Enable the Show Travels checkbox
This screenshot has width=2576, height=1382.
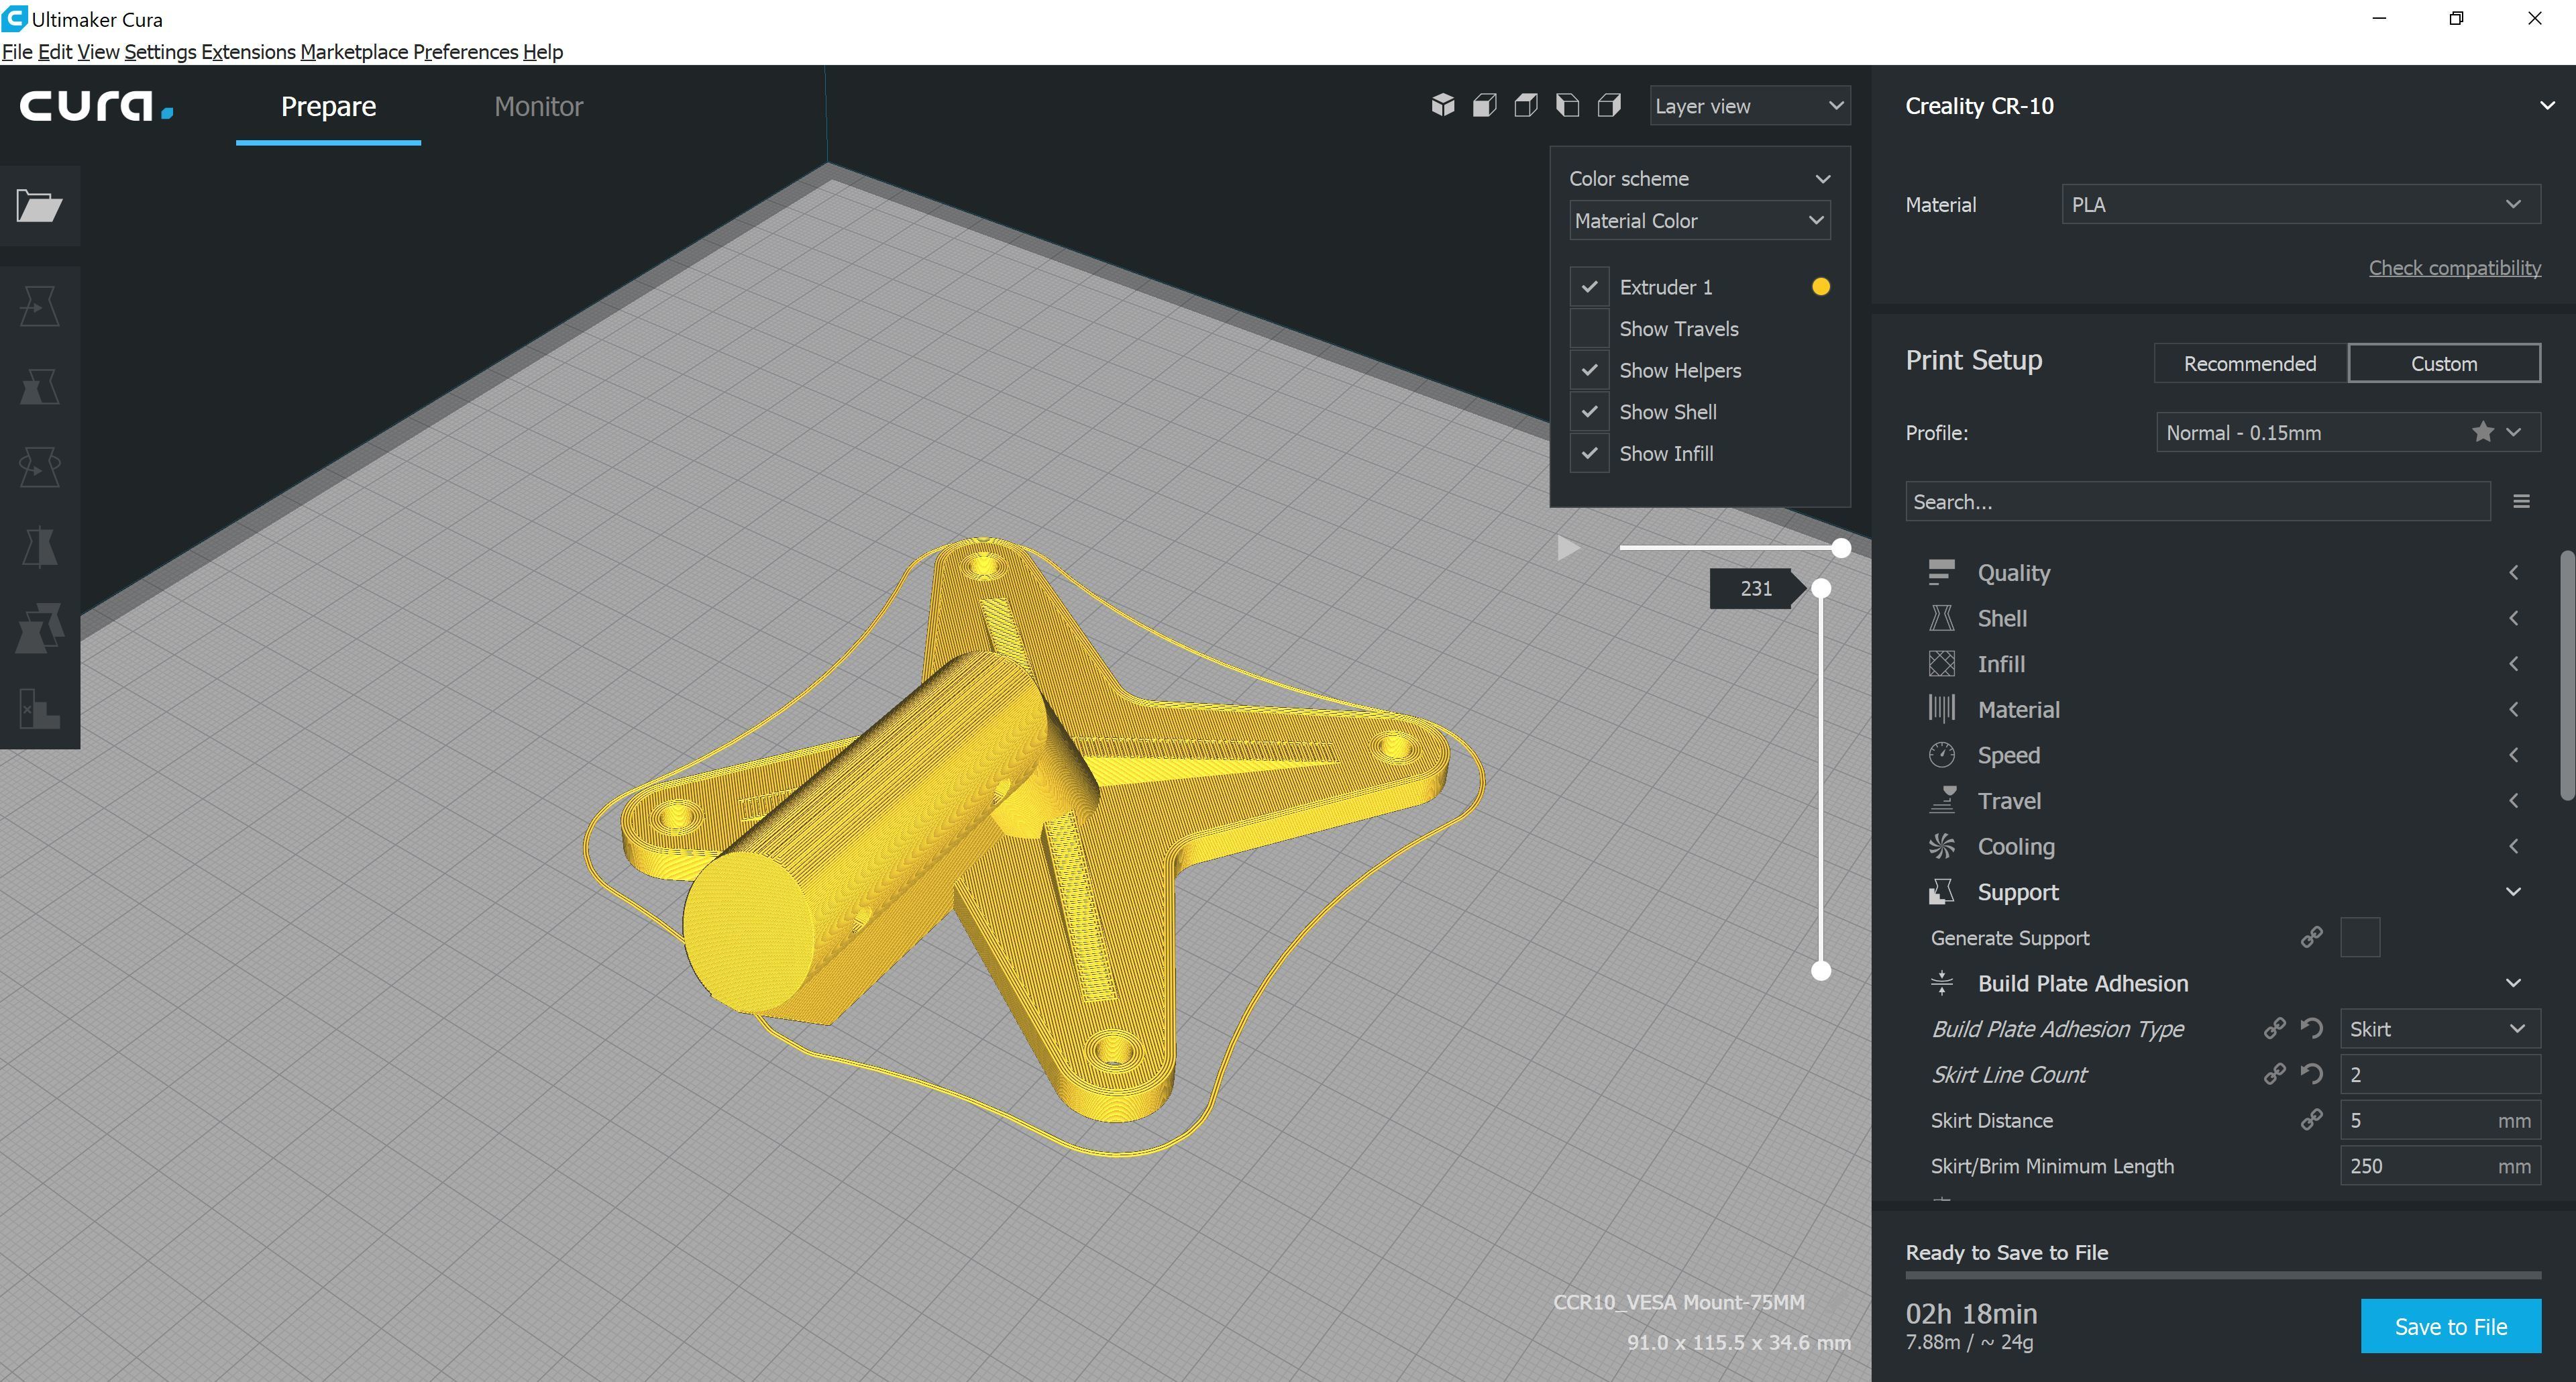pos(1589,328)
